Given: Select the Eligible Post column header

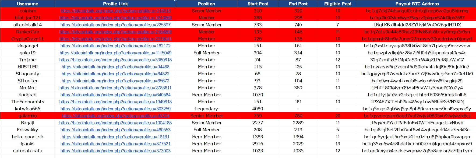Looking at the screenshot, I should click(x=338, y=4).
